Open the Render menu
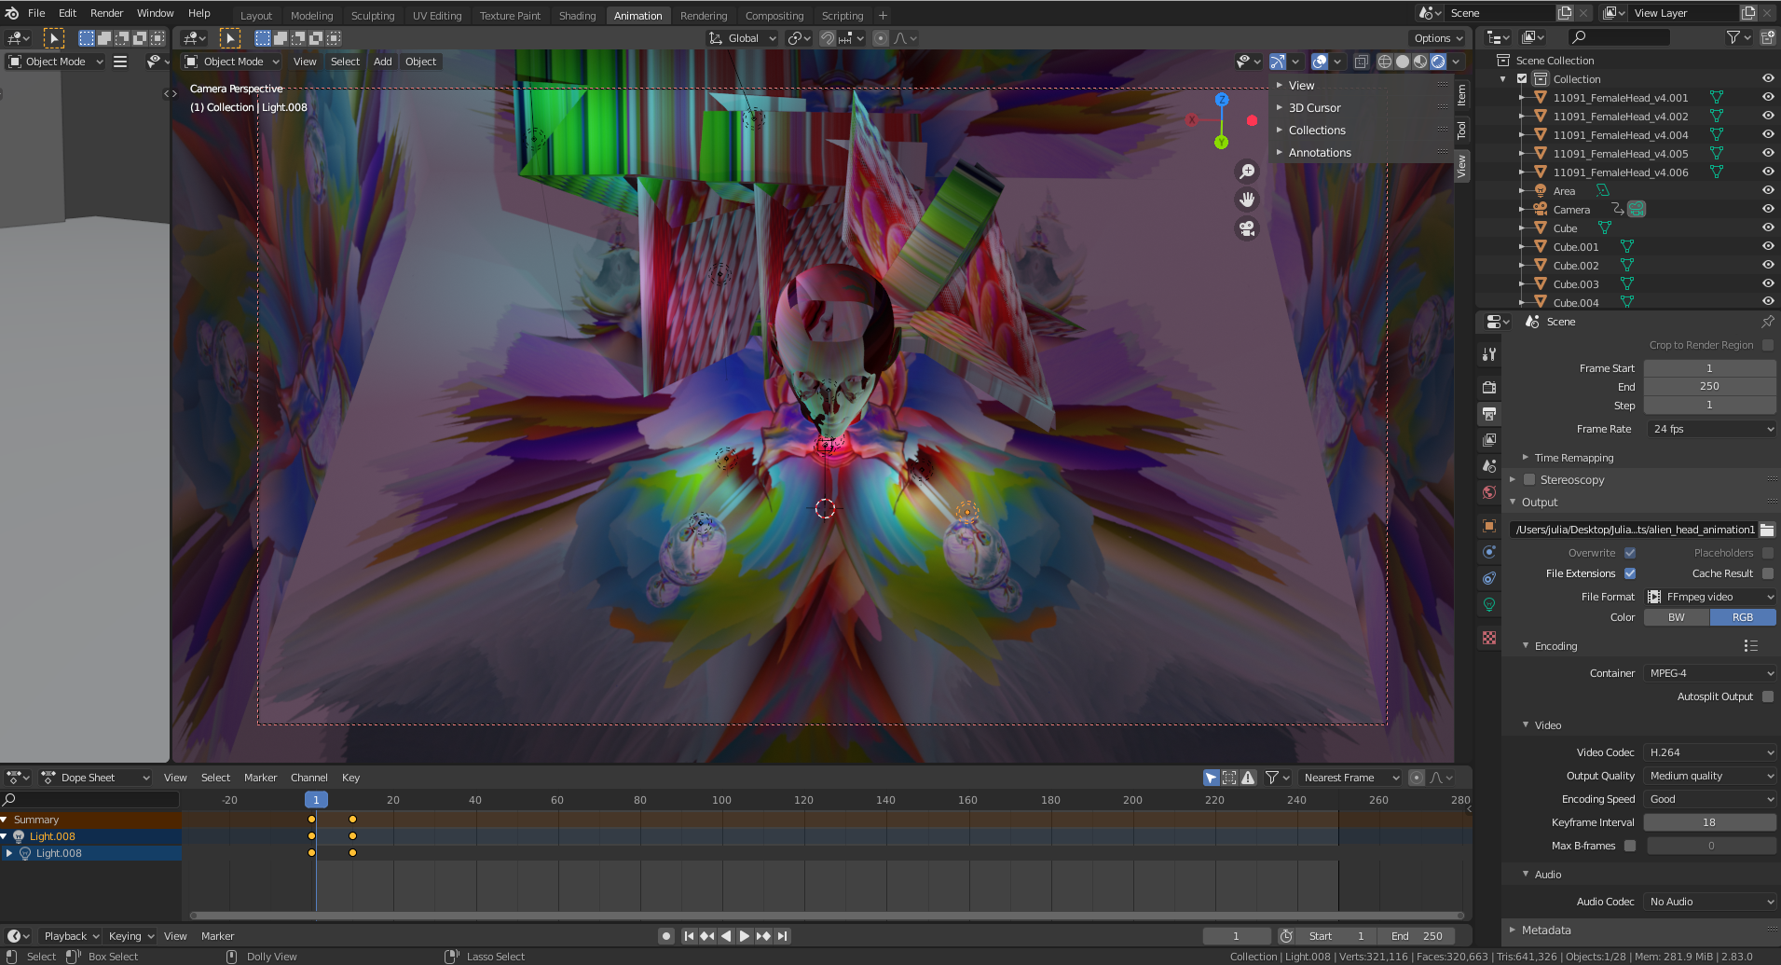 (106, 13)
